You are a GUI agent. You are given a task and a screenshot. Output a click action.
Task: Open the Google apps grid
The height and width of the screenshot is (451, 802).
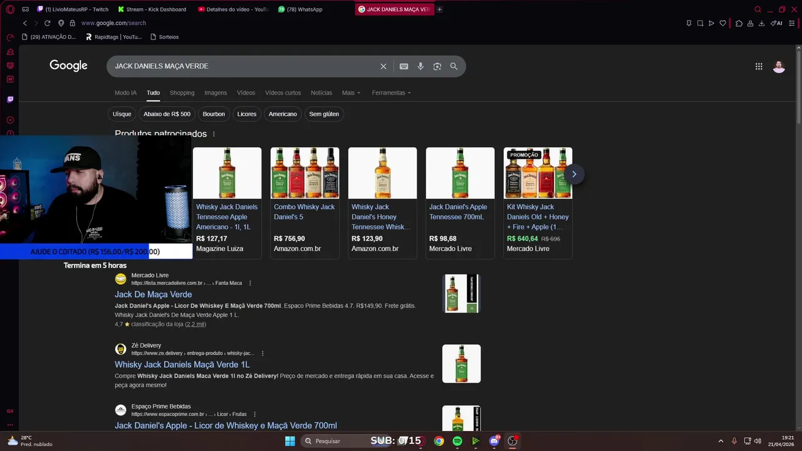click(x=759, y=66)
